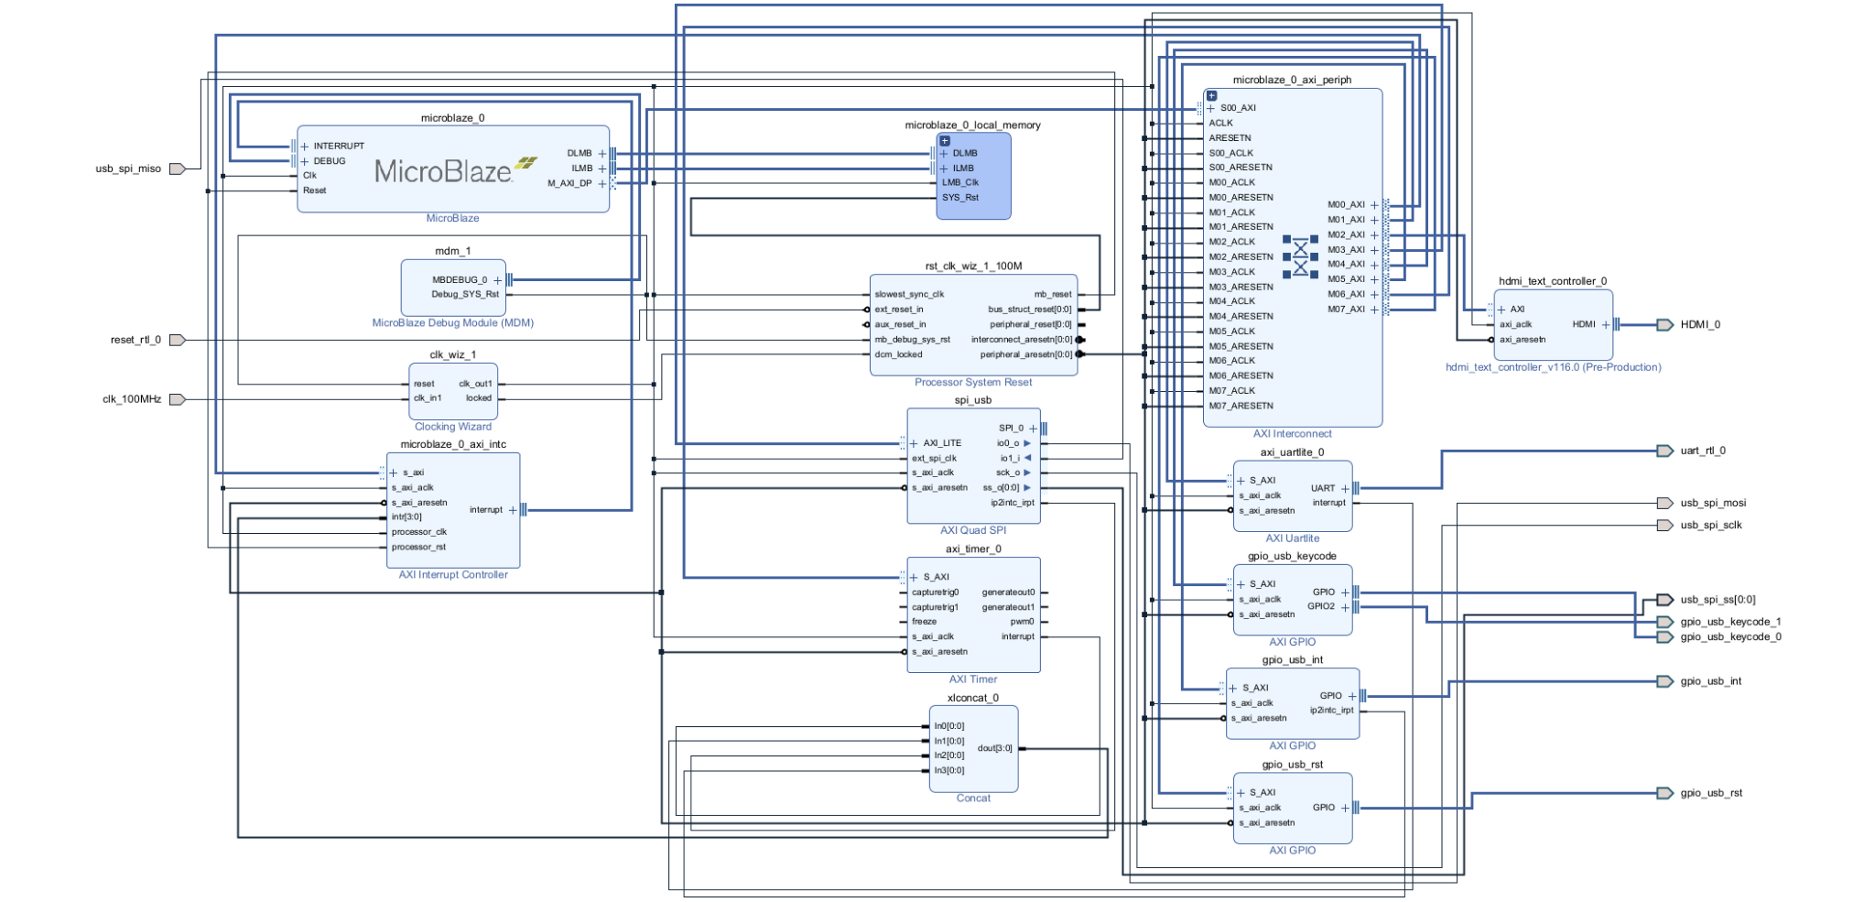Expand the DEBUG interface on microblaze_0
This screenshot has height=902, width=1875.
click(x=305, y=161)
